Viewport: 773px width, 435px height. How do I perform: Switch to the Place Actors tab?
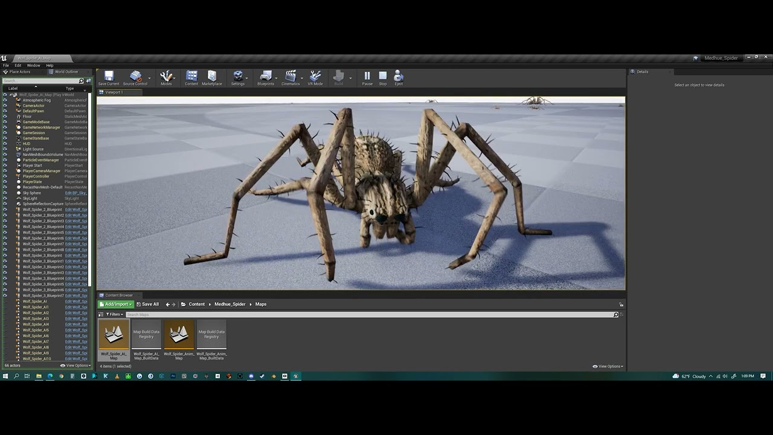pos(19,72)
